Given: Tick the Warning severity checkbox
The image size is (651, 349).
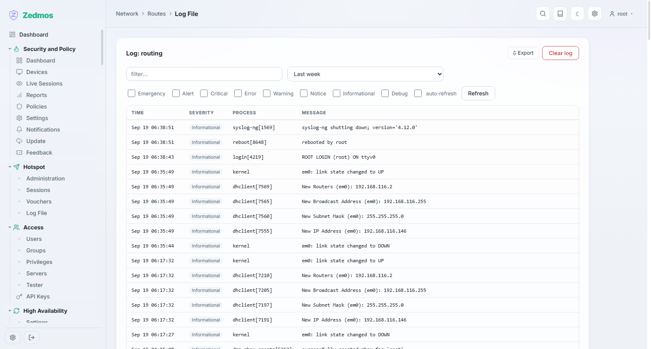Looking at the screenshot, I should 267,93.
